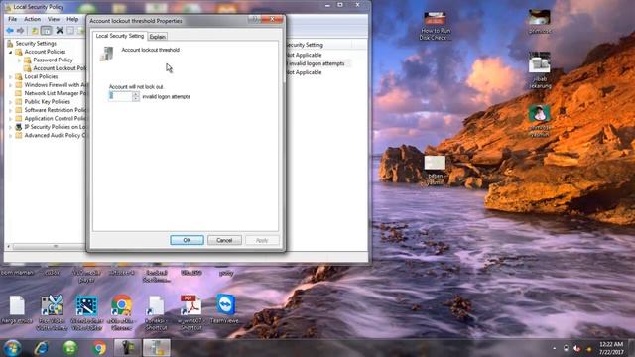635x357 pixels.
Task: Select the Chrome desktop shortcut icon
Action: (x=121, y=311)
